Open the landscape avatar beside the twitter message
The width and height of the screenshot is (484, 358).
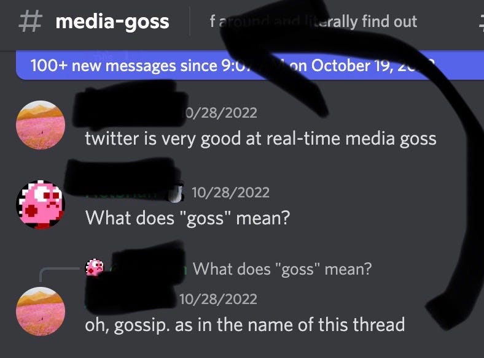click(x=41, y=125)
